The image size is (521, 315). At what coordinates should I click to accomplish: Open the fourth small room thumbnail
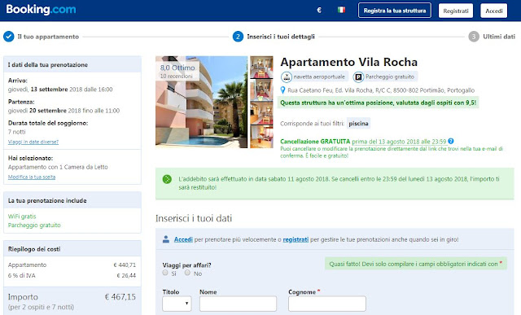click(261, 137)
